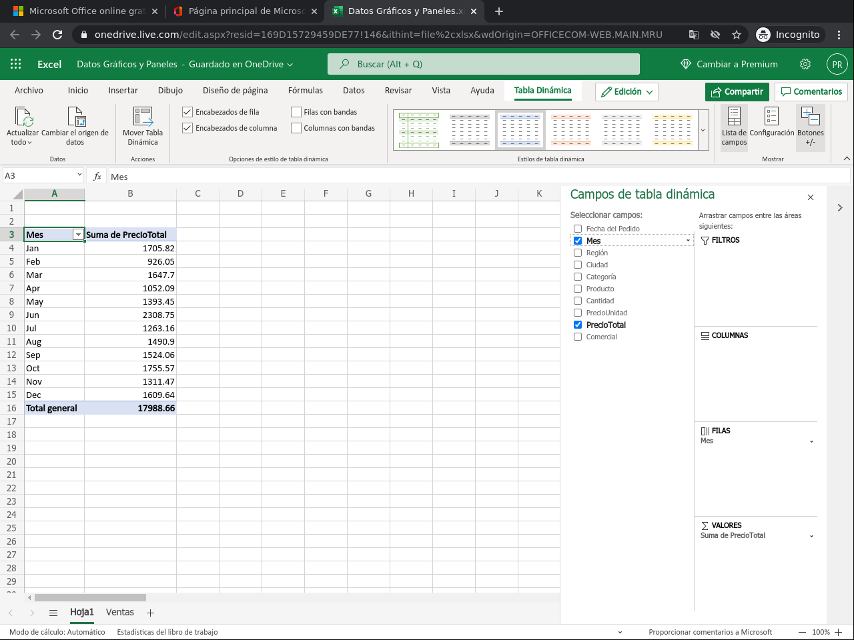
Task: Switch to the Ventas sheet tab
Action: (x=120, y=612)
